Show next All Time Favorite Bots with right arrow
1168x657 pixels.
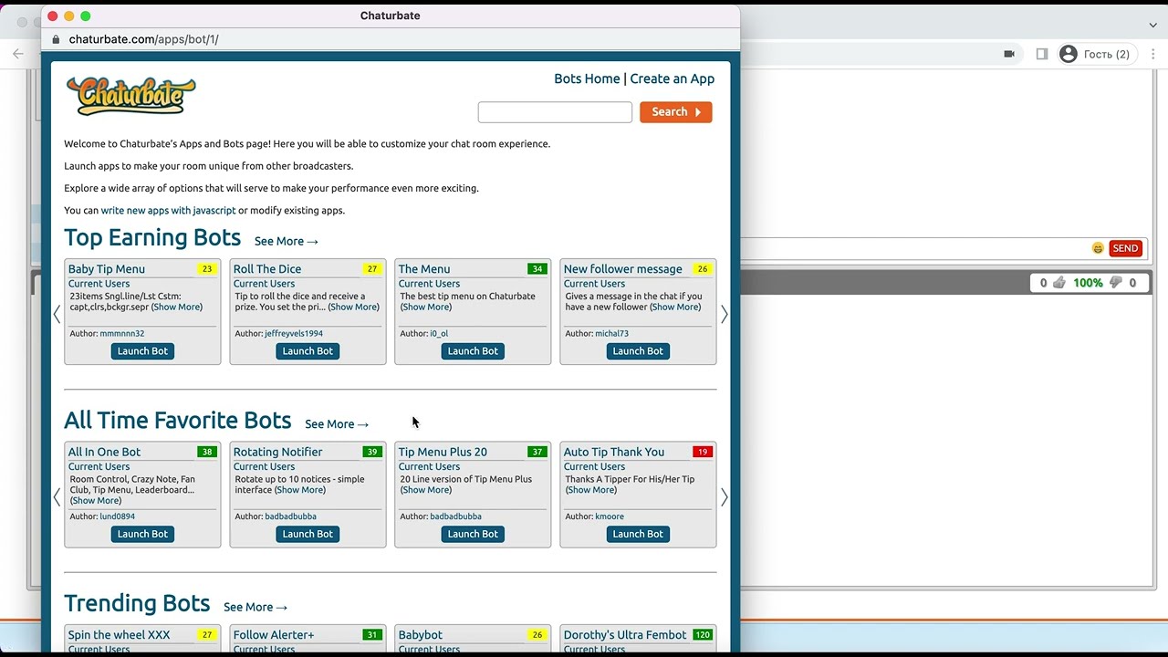click(725, 497)
